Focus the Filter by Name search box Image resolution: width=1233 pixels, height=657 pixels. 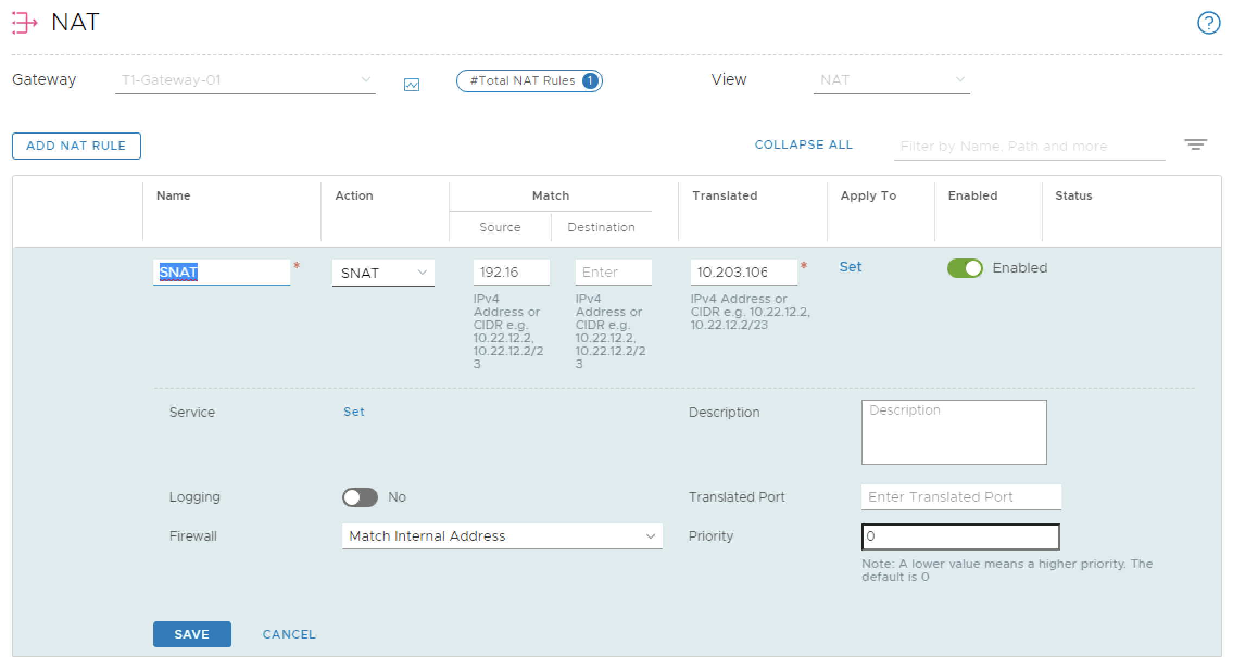click(1029, 147)
